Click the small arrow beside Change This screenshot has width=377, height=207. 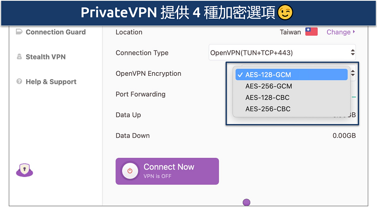pyautogui.click(x=354, y=32)
